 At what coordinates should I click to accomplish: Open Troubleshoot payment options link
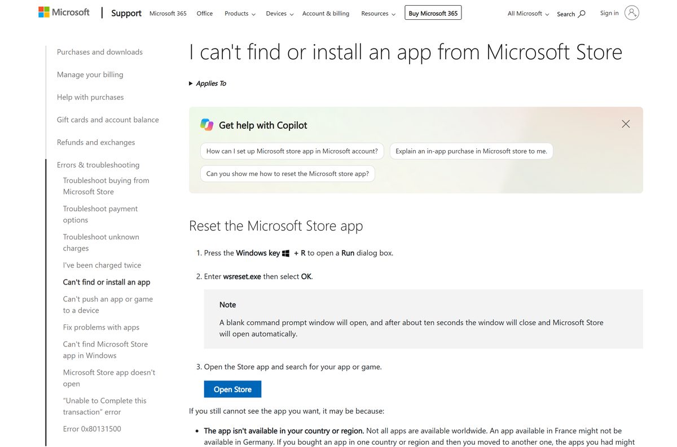100,214
